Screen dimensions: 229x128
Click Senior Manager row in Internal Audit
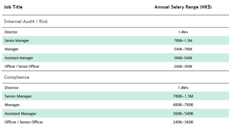tap(115, 40)
